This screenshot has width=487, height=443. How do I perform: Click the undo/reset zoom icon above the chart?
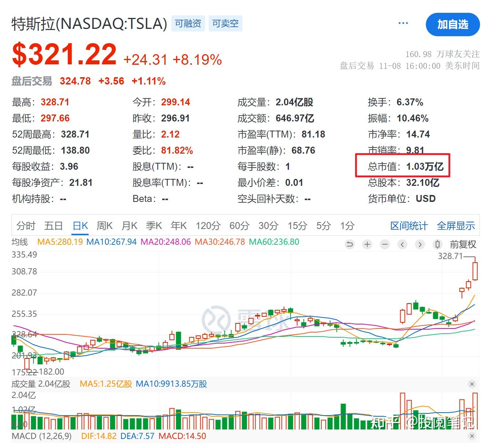point(350,244)
